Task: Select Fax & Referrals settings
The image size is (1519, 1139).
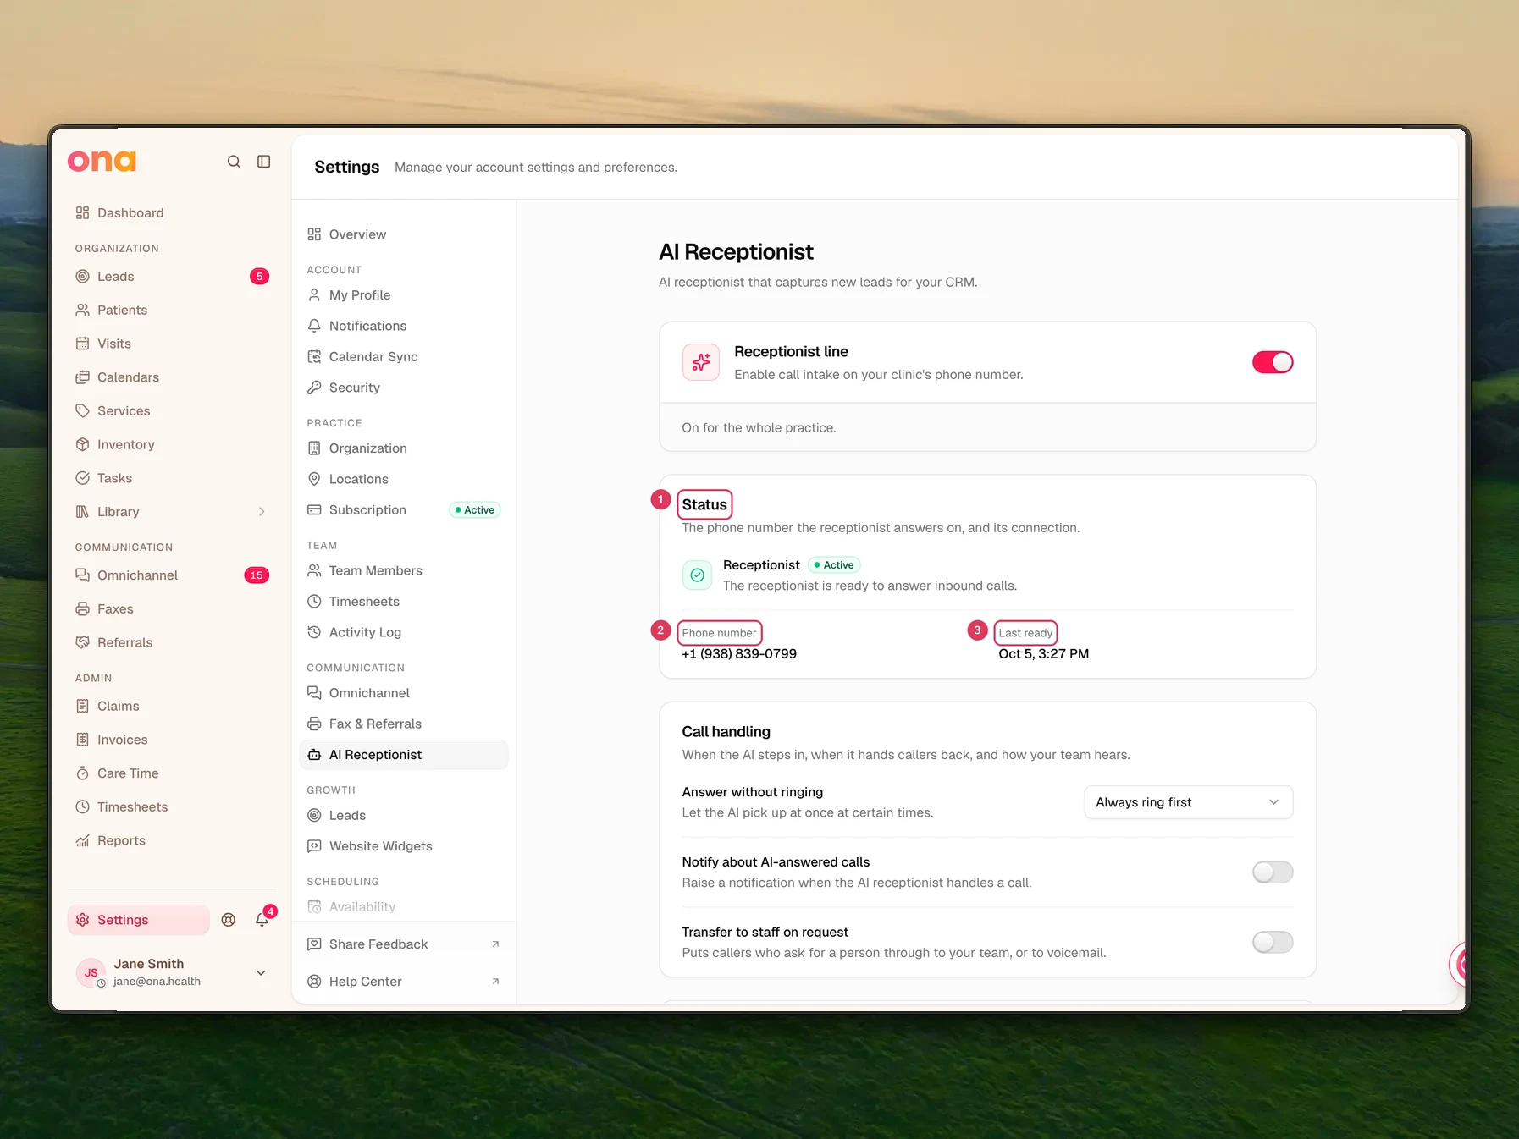Action: pyautogui.click(x=404, y=724)
